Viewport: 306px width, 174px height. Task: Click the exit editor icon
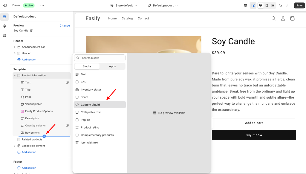pos(5,5)
